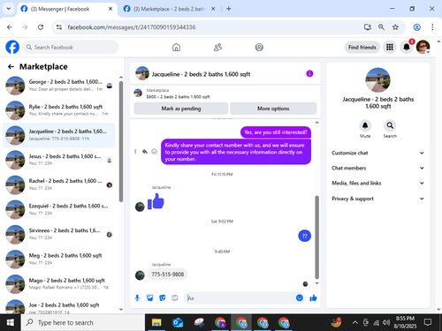Reload the page in browser
Screen dimensions: 442x331
pyautogui.click(x=41, y=27)
